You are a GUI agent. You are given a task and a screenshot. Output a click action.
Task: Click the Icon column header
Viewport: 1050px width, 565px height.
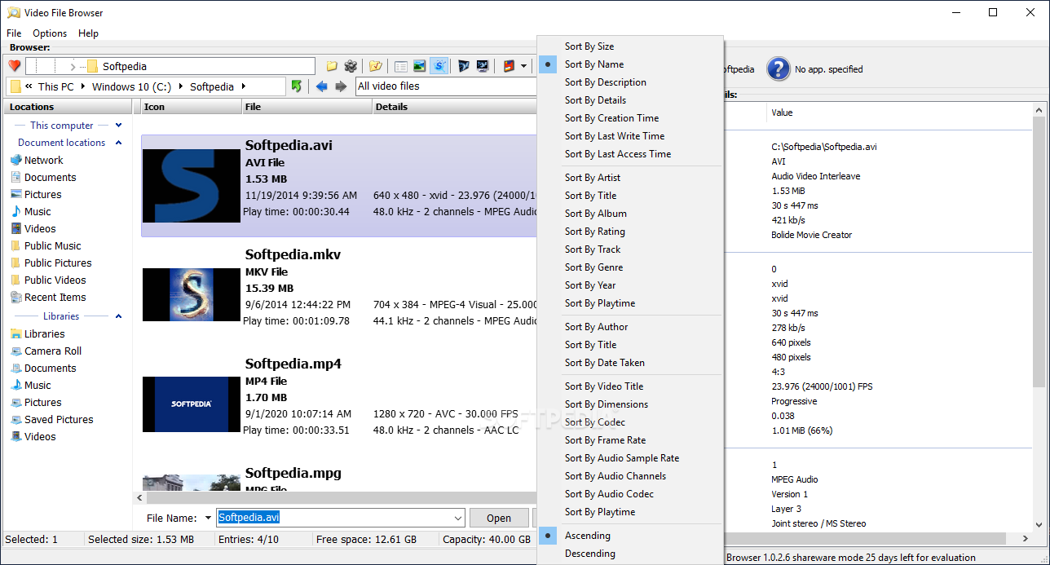point(191,107)
